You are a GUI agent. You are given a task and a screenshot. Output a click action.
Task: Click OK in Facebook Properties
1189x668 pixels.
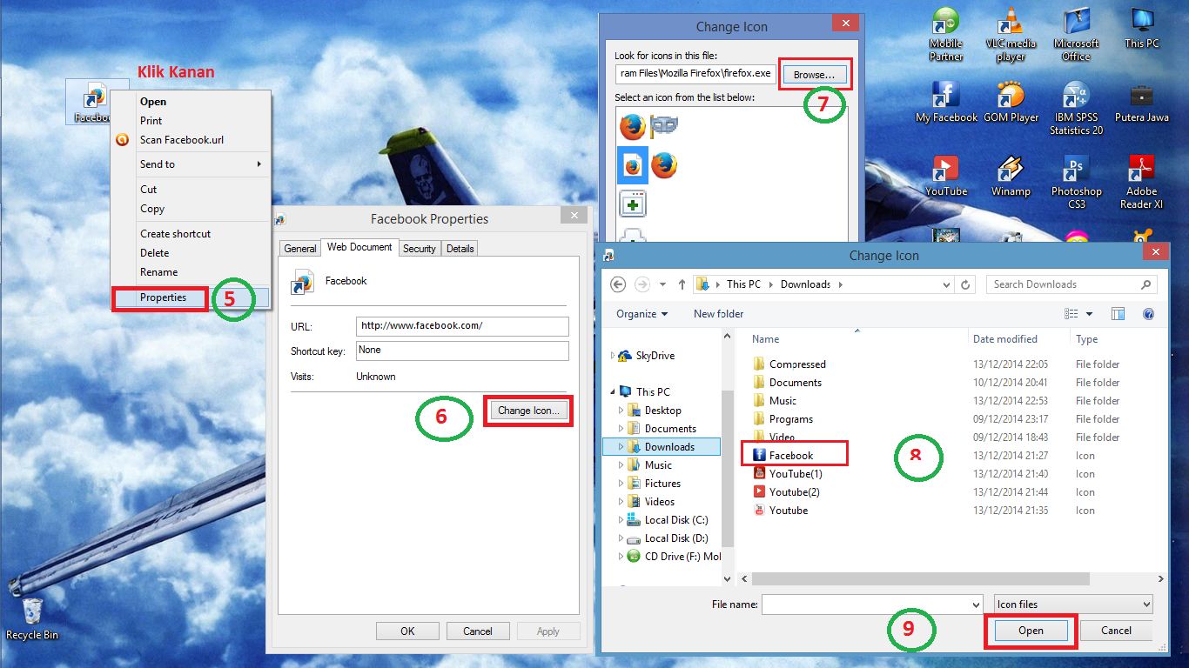pyautogui.click(x=407, y=631)
